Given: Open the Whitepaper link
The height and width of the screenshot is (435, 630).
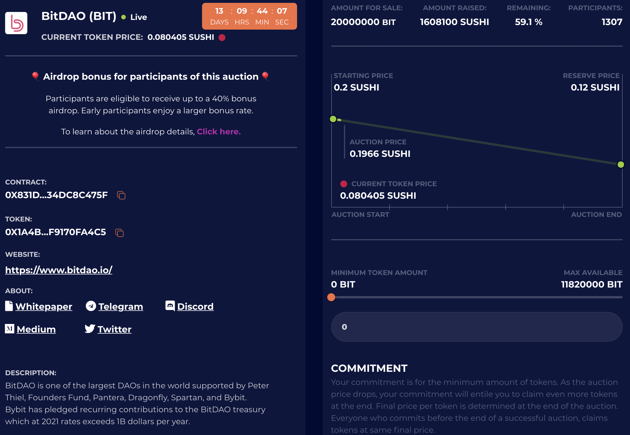Looking at the screenshot, I should pyautogui.click(x=44, y=306).
